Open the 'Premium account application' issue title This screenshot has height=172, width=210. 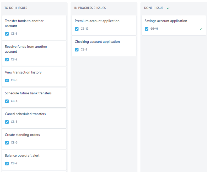(97, 21)
